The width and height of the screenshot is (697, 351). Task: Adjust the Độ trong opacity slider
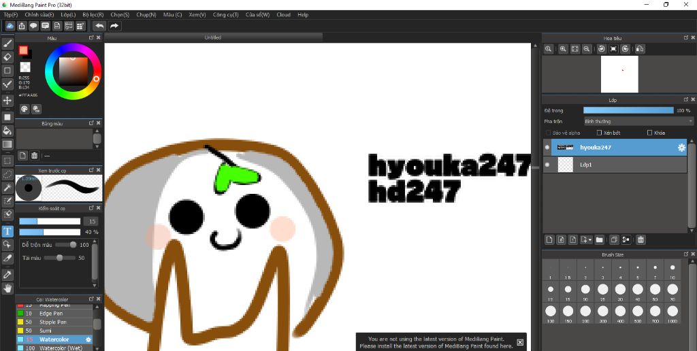tap(628, 110)
